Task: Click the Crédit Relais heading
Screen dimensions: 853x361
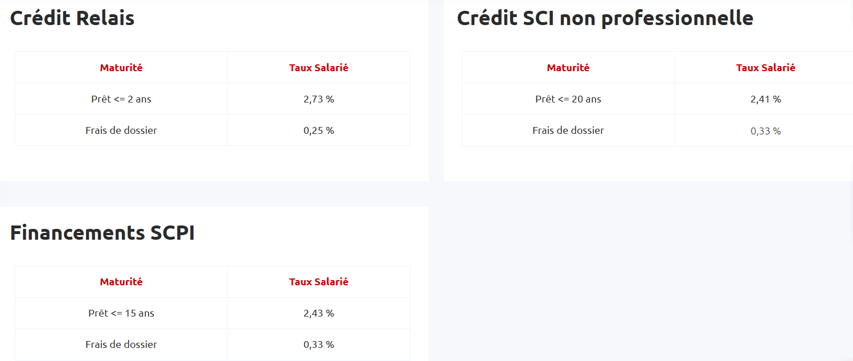Action: (72, 18)
